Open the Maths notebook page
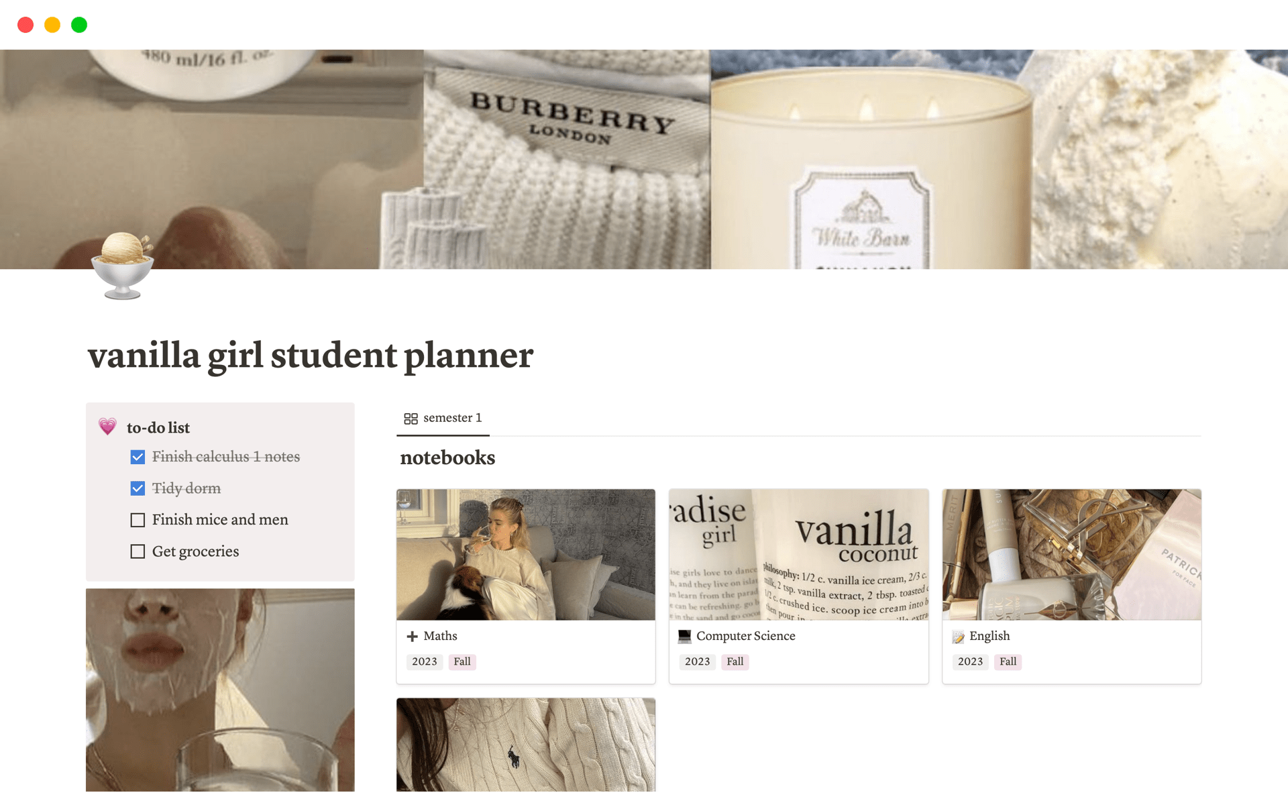The width and height of the screenshot is (1288, 805). [x=440, y=636]
